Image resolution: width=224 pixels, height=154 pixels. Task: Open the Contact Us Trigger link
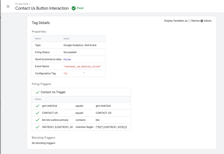tap(53, 92)
